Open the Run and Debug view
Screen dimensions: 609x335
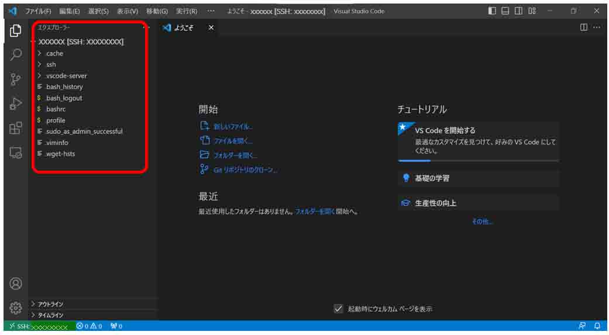point(16,104)
